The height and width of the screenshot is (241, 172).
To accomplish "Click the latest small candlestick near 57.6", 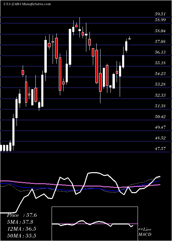I will (x=129, y=38).
